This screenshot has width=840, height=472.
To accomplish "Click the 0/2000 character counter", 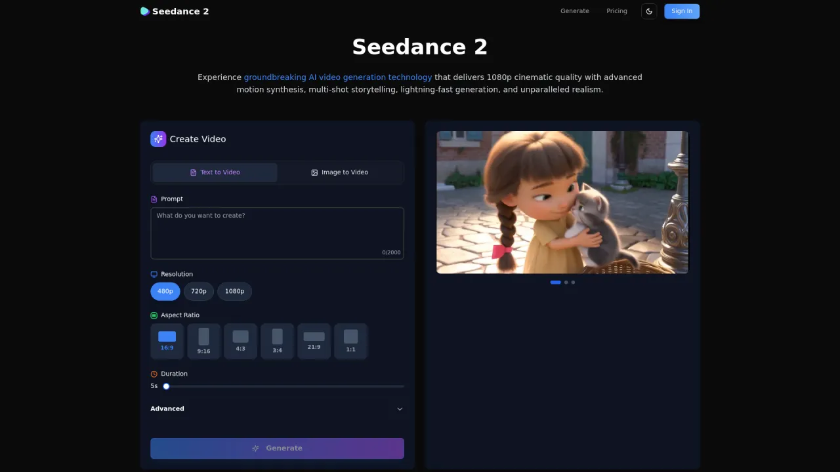I will (x=391, y=252).
